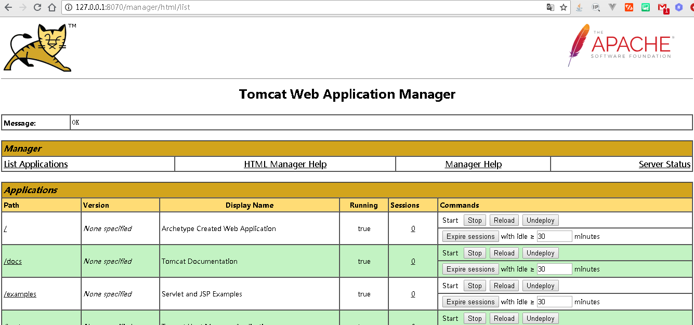This screenshot has height=325, width=694.
Task: Open the Java coffee cup extension
Action: point(579,7)
